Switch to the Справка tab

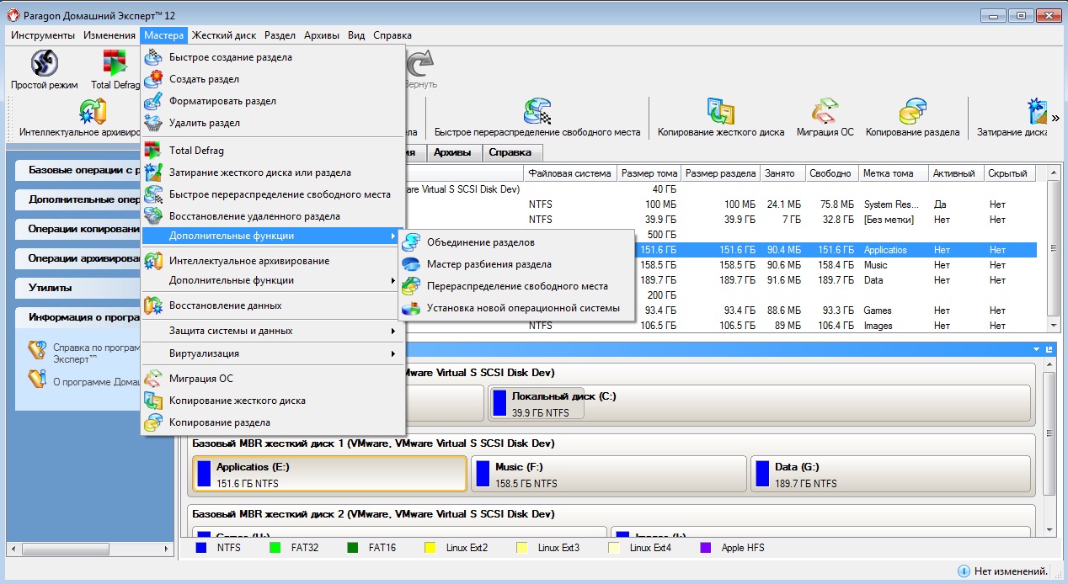tap(510, 152)
